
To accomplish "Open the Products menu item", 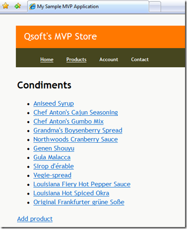I will 76,59.
